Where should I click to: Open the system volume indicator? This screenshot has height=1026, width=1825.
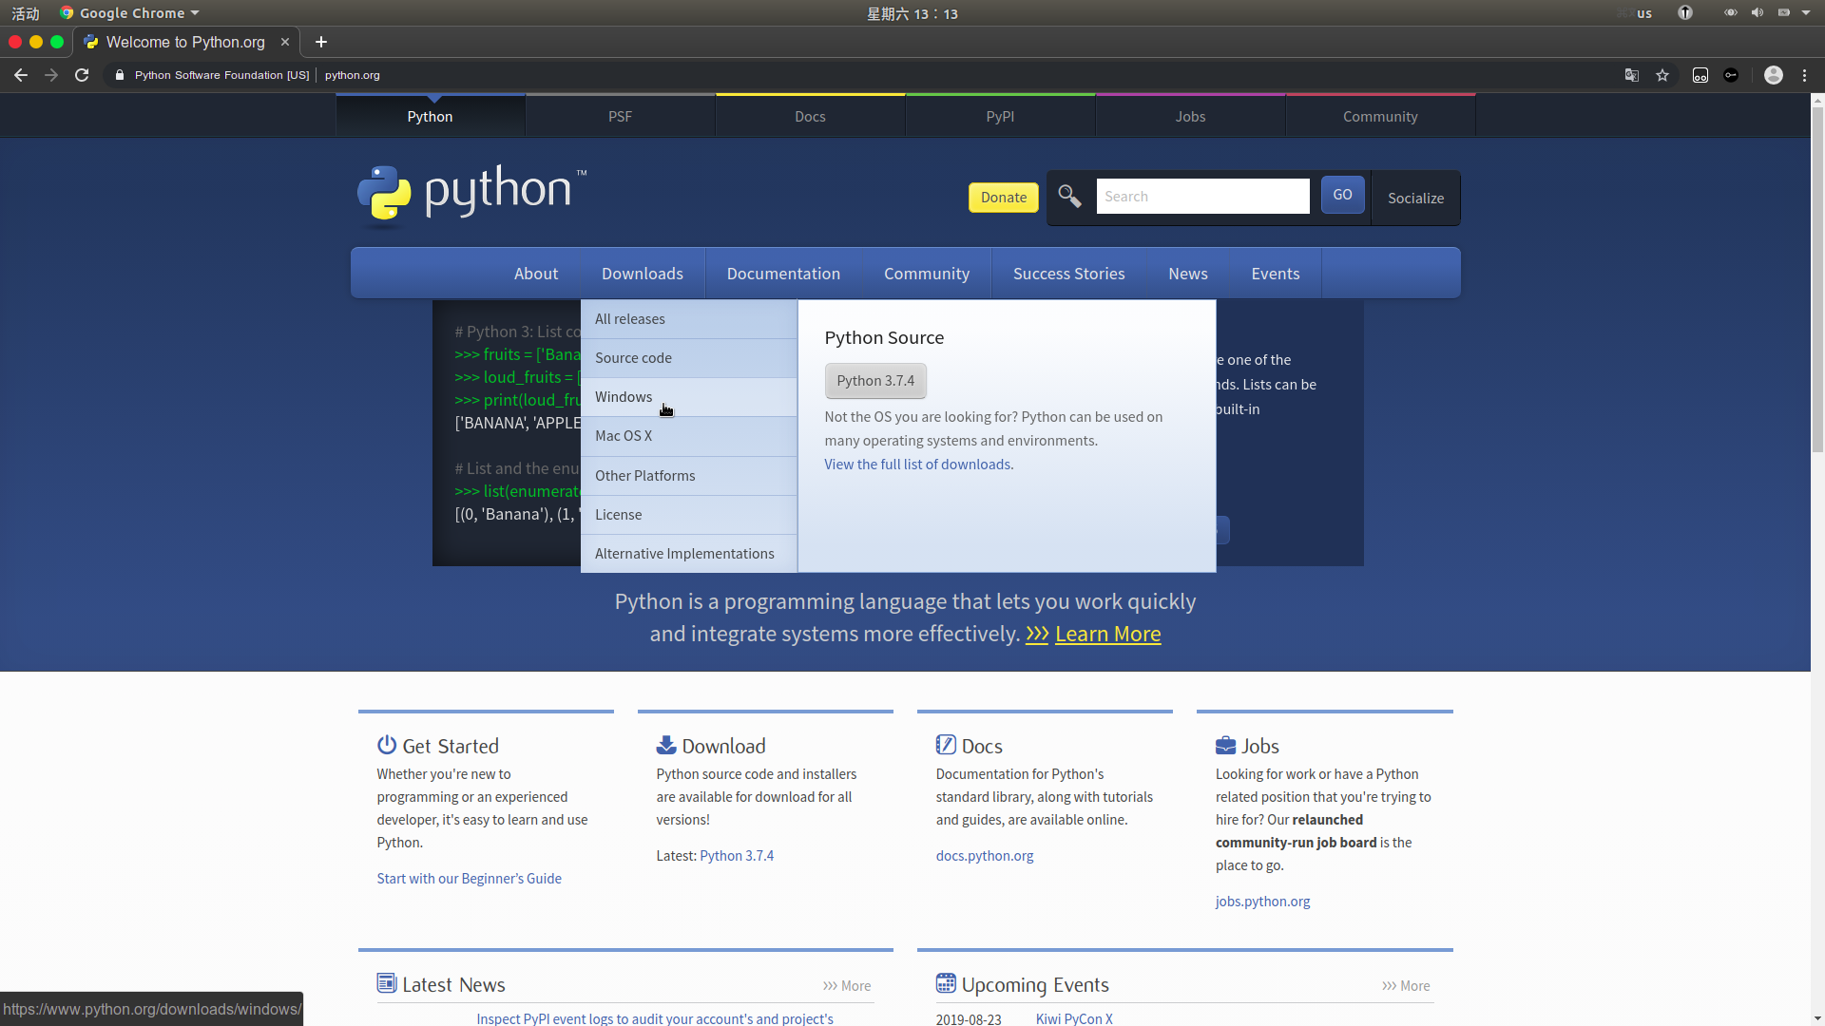pyautogui.click(x=1758, y=13)
